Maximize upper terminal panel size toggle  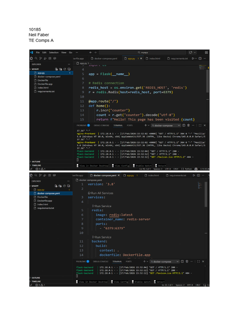[200, 125]
